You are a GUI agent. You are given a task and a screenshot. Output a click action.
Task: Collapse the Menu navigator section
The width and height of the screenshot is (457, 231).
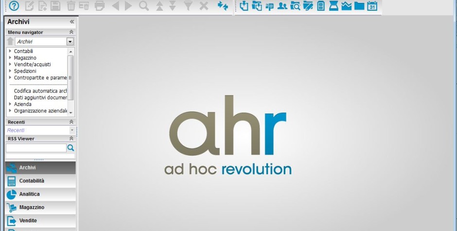[71, 32]
